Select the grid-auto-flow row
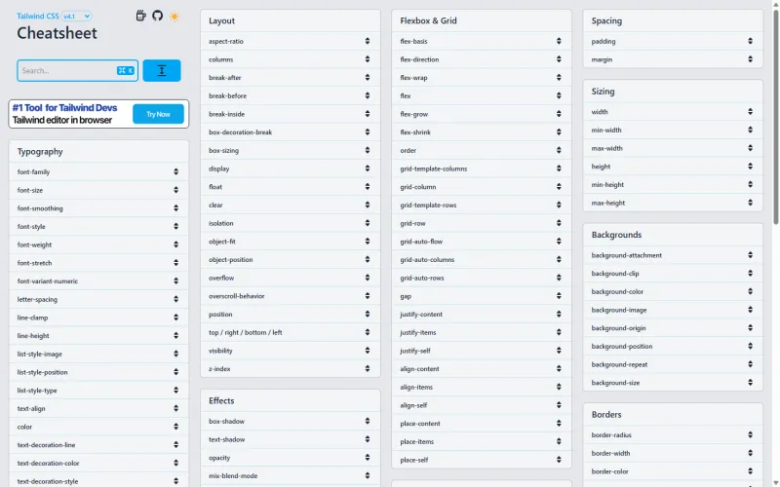780x487 pixels. pos(482,242)
